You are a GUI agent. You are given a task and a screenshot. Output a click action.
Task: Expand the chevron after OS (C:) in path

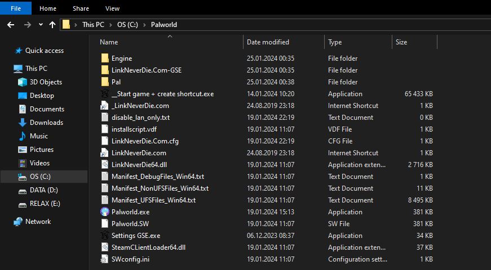pos(145,25)
